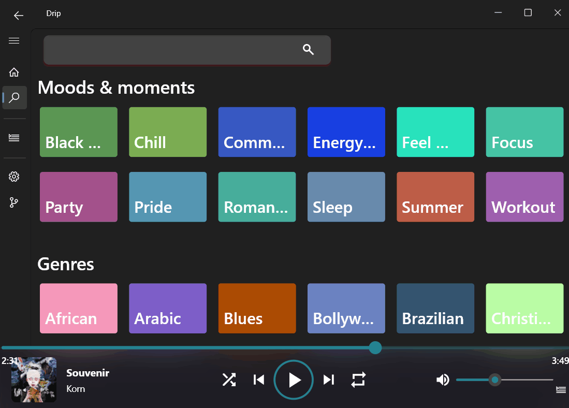Maximize the Drip window
Image resolution: width=569 pixels, height=408 pixels.
pos(528,13)
